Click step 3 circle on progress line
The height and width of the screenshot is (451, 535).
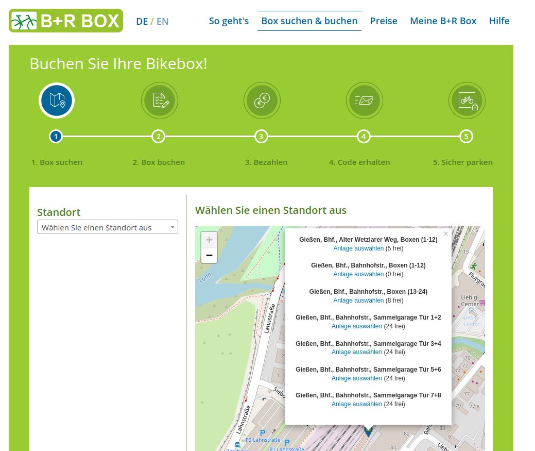(261, 137)
